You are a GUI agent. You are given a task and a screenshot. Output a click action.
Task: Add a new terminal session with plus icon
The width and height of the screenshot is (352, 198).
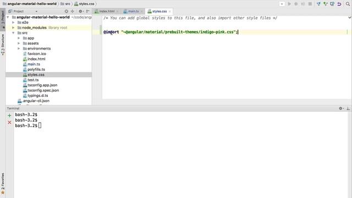[x=9, y=116]
